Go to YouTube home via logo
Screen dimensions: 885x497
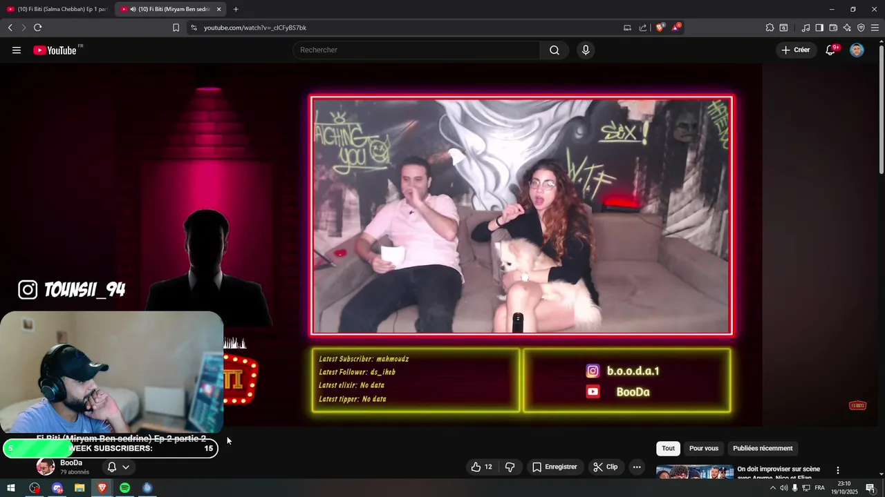(55, 50)
